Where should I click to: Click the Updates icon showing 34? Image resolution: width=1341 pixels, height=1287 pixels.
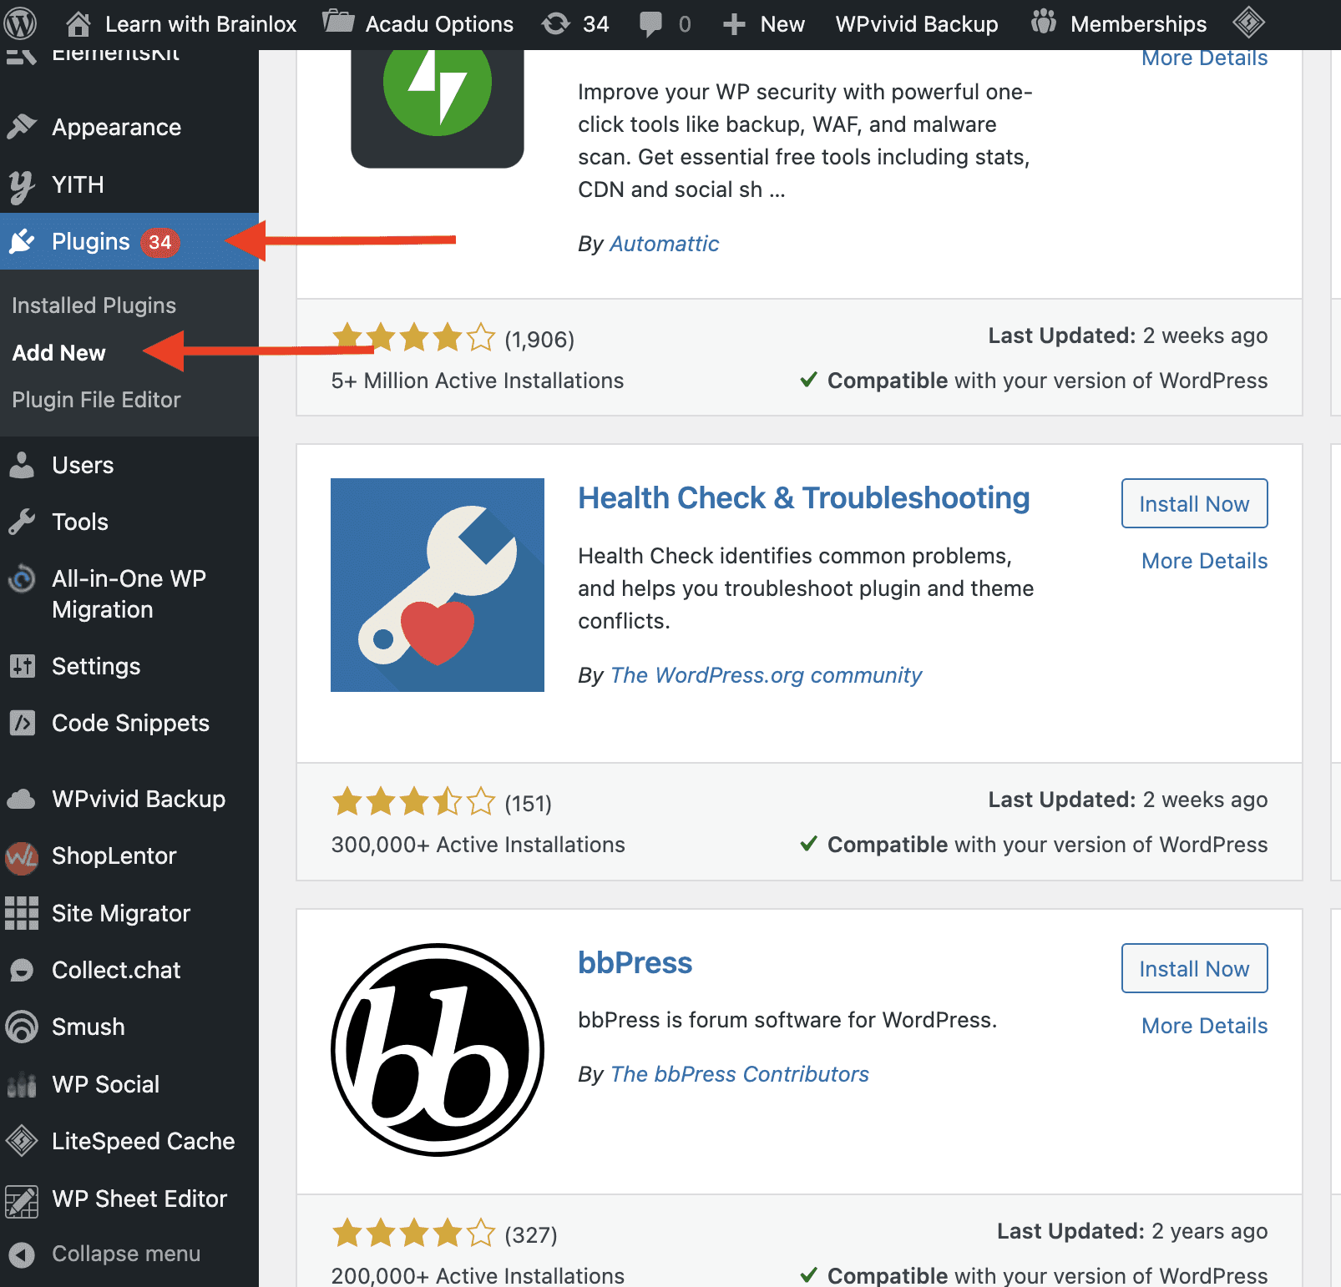574,23
